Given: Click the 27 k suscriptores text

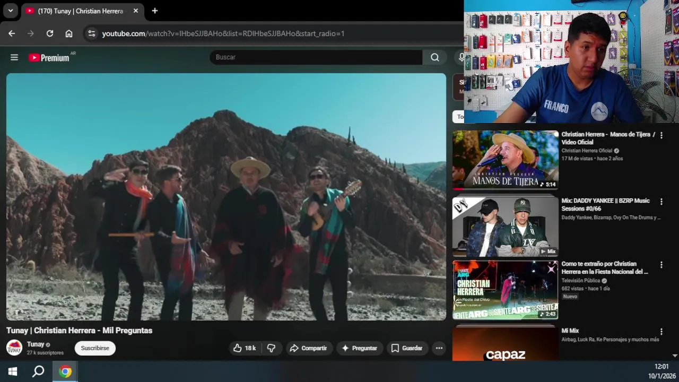Looking at the screenshot, I should pyautogui.click(x=45, y=353).
